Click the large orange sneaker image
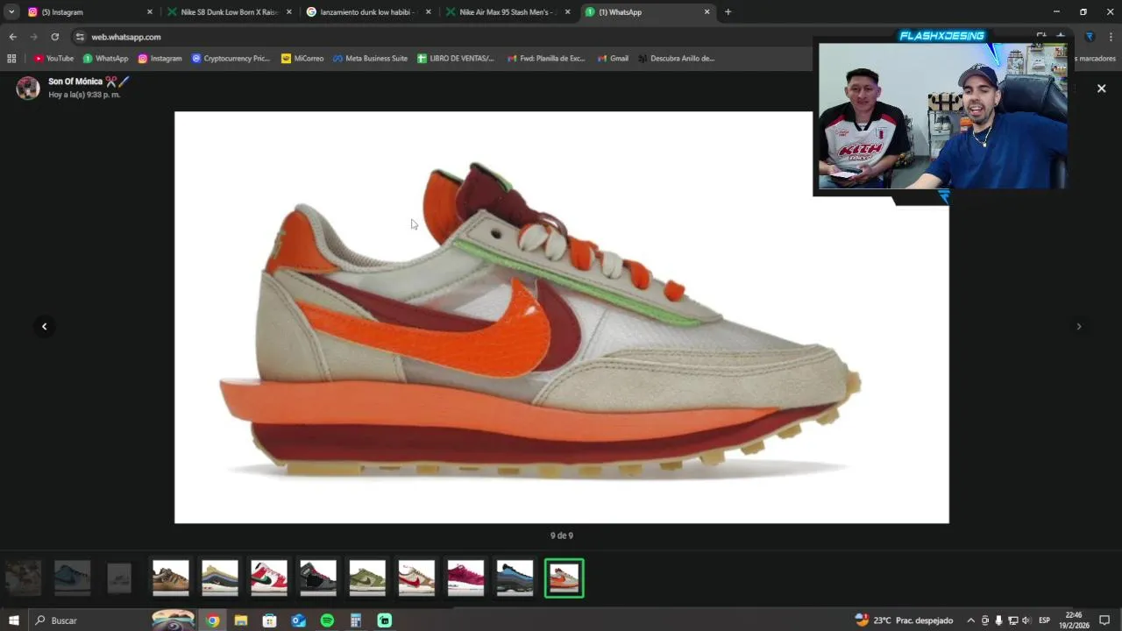Image resolution: width=1122 pixels, height=631 pixels. point(561,317)
